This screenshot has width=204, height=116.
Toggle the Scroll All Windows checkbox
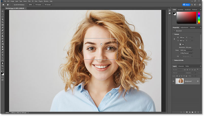(x=13, y=5)
